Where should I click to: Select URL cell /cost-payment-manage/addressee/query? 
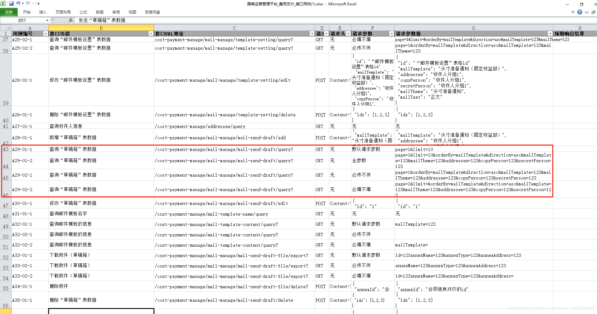(x=234, y=126)
